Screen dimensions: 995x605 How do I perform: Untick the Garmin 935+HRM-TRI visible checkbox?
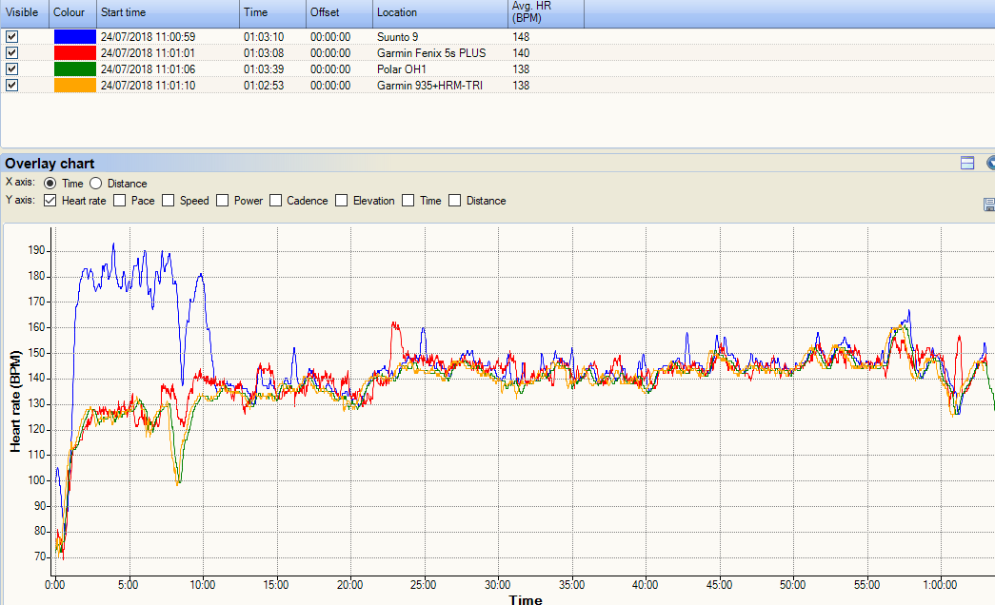pos(11,85)
